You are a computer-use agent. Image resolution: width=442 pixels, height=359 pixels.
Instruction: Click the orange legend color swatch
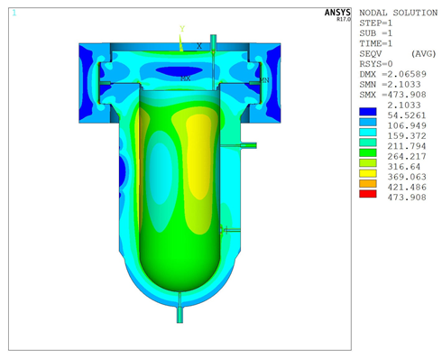click(367, 184)
